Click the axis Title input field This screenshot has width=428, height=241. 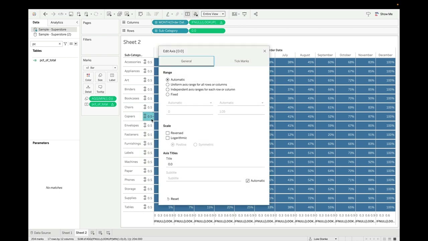(215, 164)
